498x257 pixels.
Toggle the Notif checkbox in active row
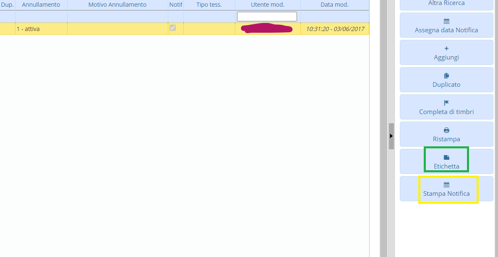[172, 28]
